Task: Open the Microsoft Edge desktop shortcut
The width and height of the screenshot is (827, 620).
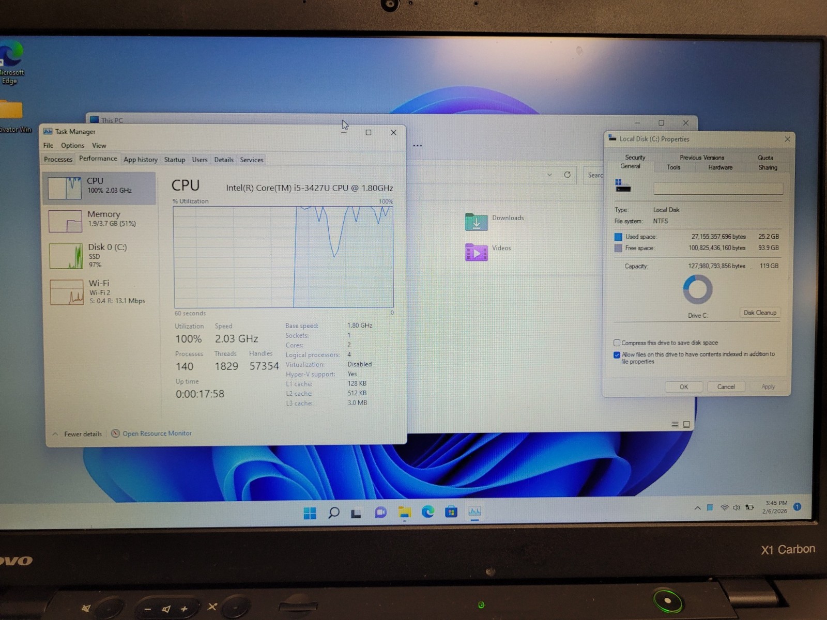Action: (x=10, y=63)
